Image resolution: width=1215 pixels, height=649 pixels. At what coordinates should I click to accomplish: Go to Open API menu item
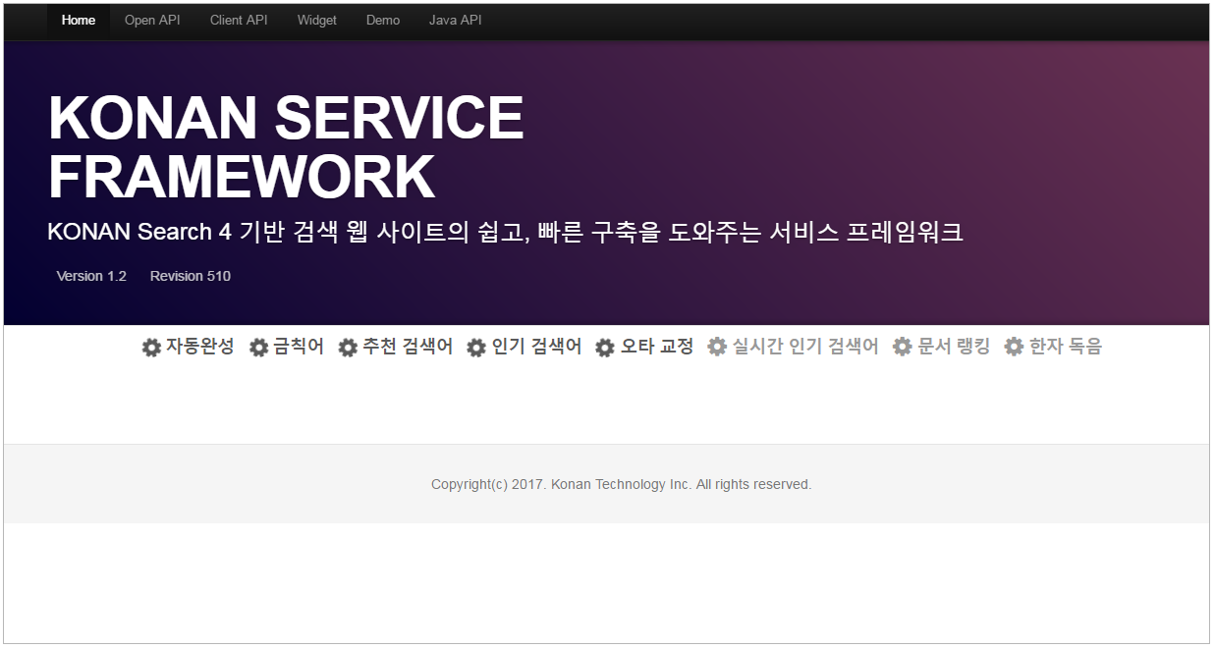pyautogui.click(x=152, y=21)
